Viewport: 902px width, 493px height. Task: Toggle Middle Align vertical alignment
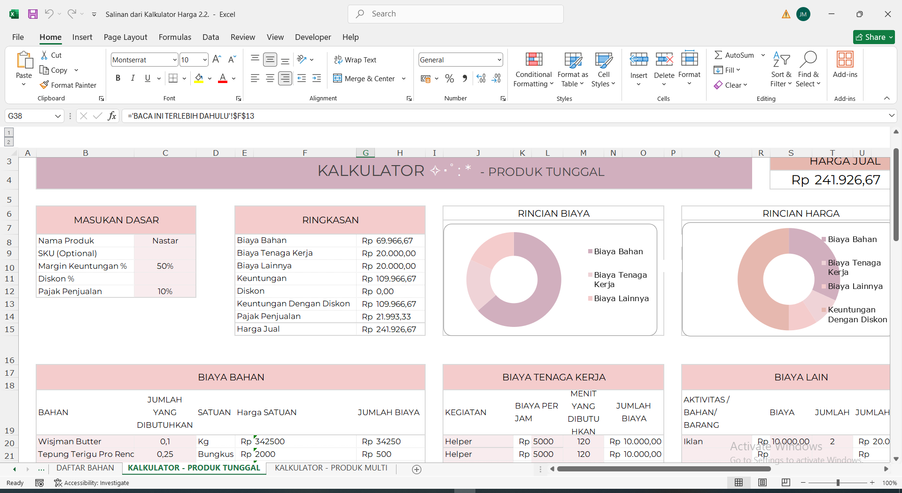pyautogui.click(x=270, y=60)
